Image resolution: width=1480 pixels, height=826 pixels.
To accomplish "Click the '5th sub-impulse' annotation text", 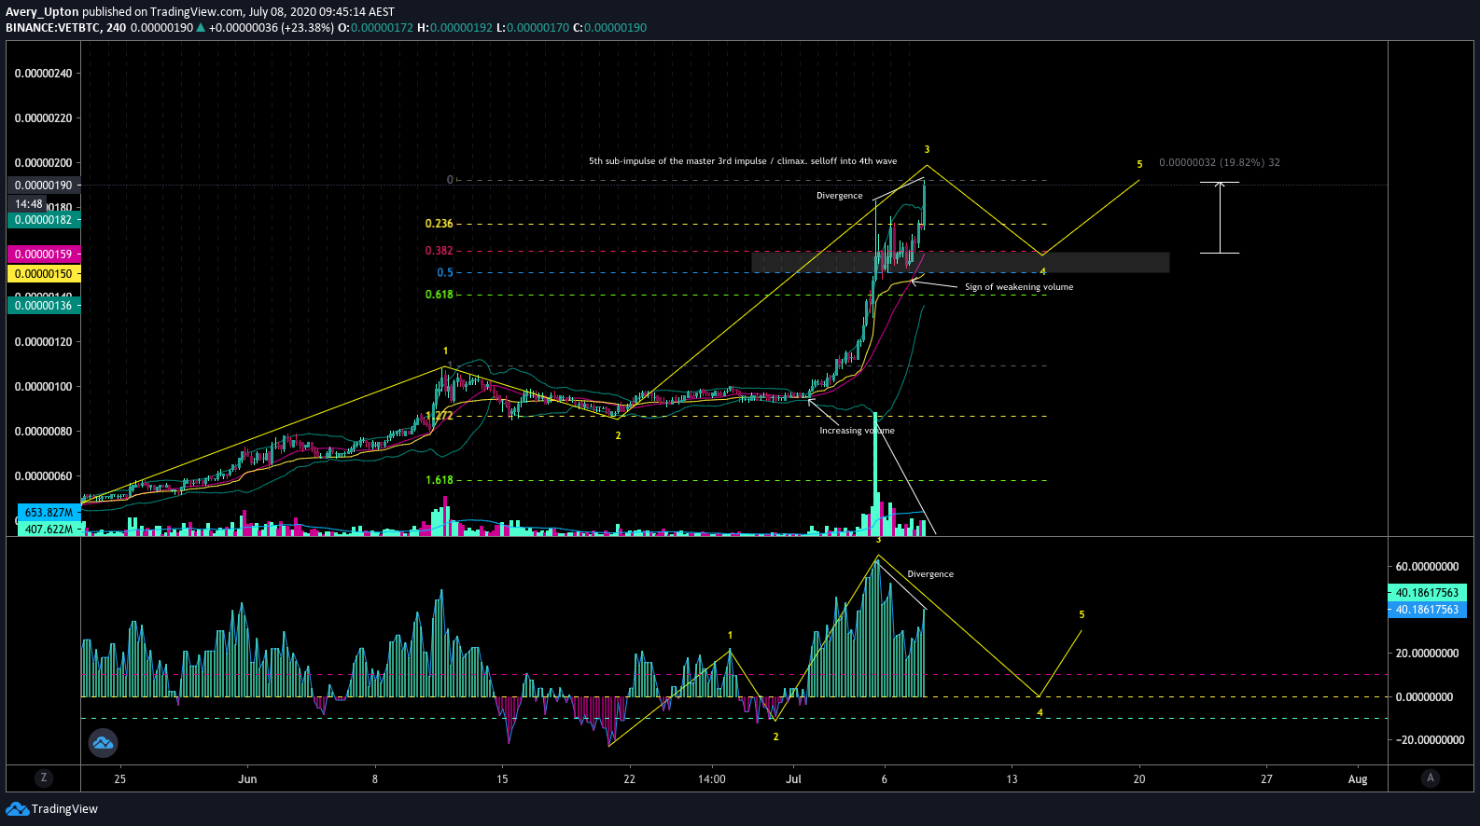I will 743,161.
